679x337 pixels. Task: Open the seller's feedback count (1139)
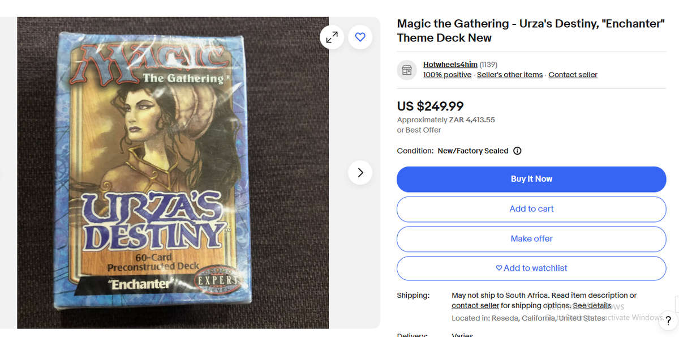tap(488, 64)
